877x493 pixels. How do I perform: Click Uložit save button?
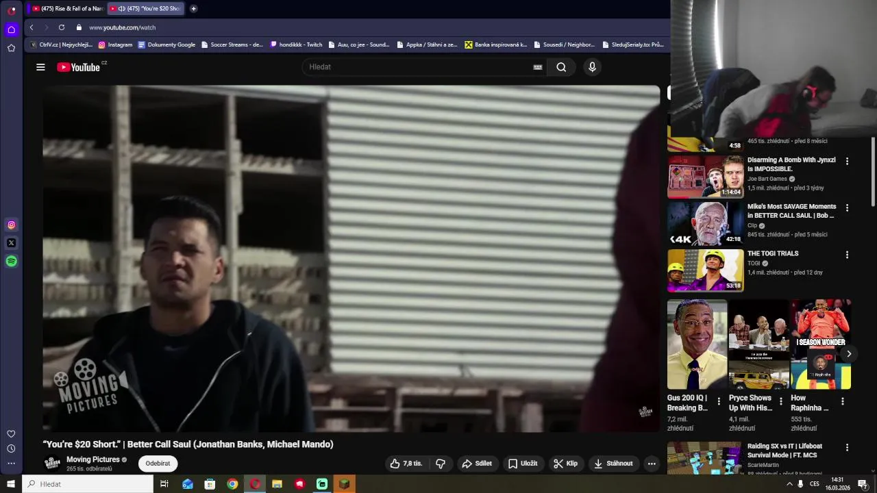522,464
